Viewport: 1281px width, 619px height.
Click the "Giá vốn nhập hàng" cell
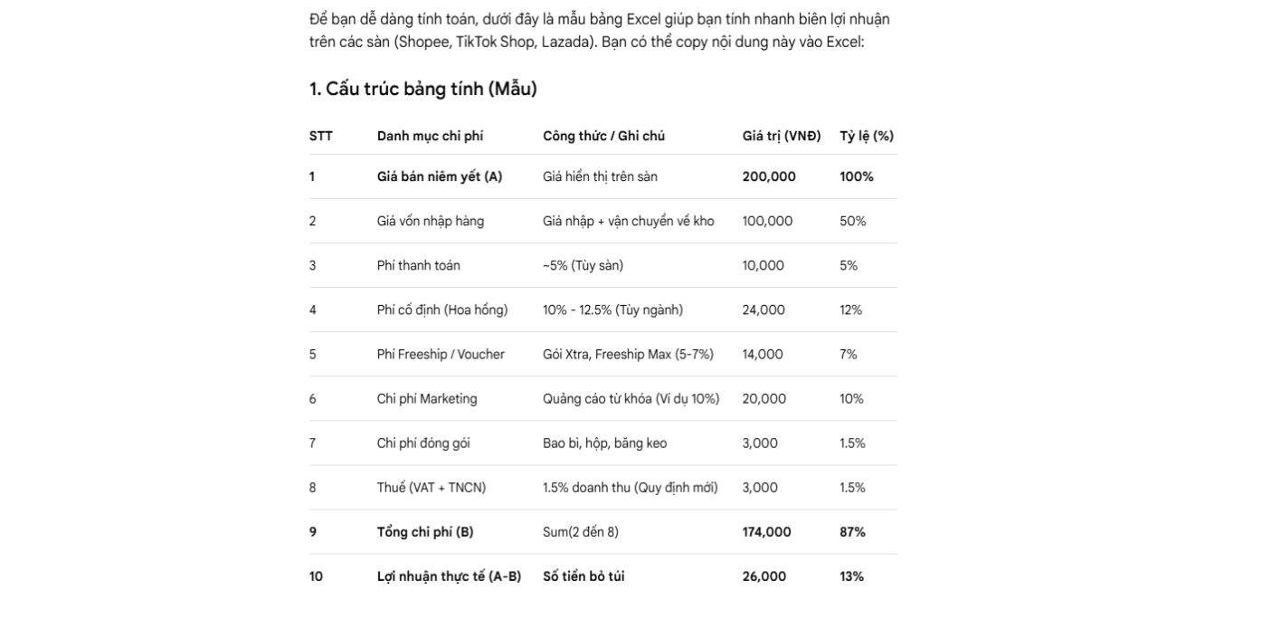[430, 221]
